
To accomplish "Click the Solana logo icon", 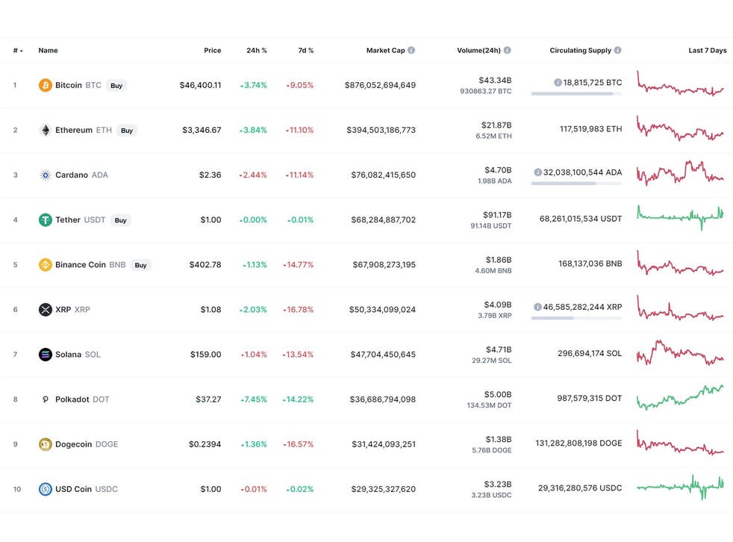I will pyautogui.click(x=46, y=355).
